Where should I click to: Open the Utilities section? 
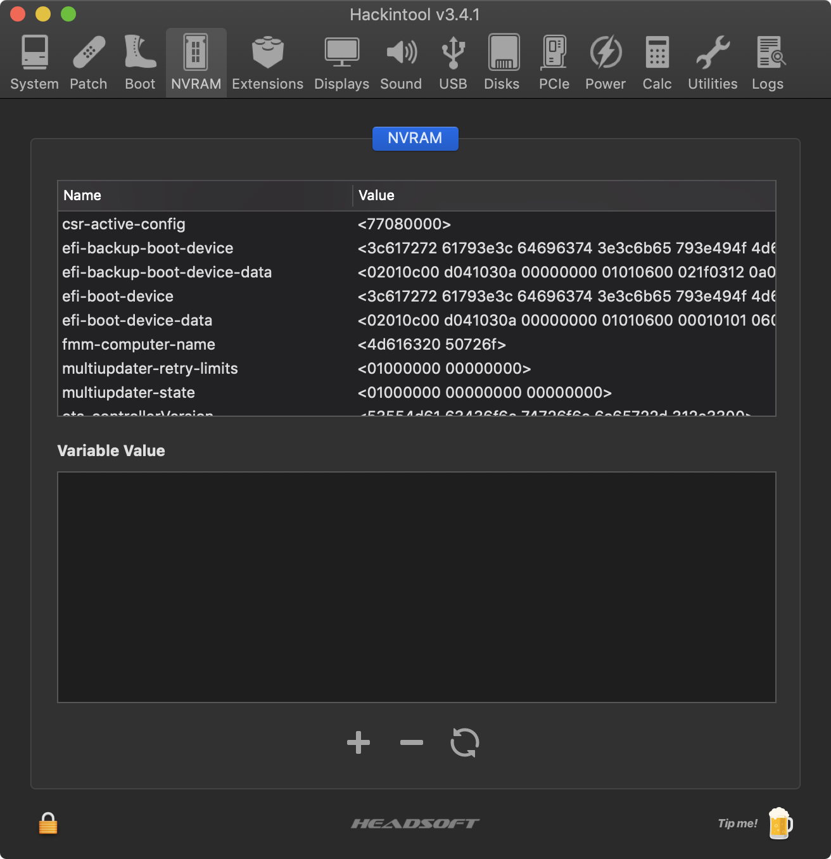[713, 63]
